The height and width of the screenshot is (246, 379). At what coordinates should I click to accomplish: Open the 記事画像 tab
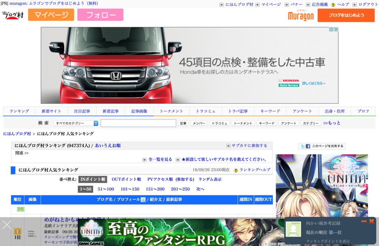[x=139, y=111]
